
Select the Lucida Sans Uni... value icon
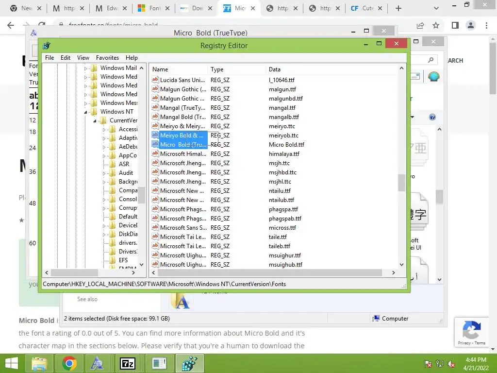pos(155,80)
